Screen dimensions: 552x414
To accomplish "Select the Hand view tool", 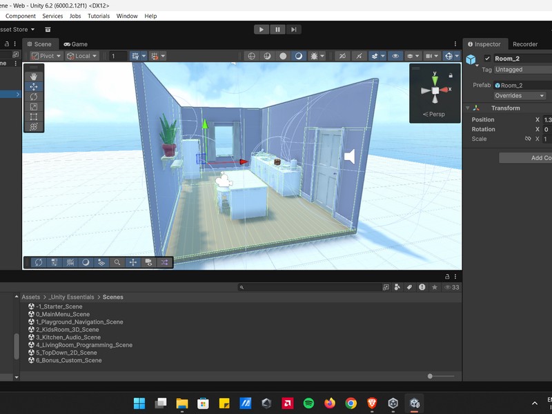I will point(34,77).
